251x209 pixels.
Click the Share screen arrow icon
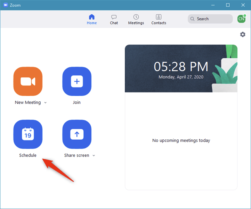pos(77,134)
